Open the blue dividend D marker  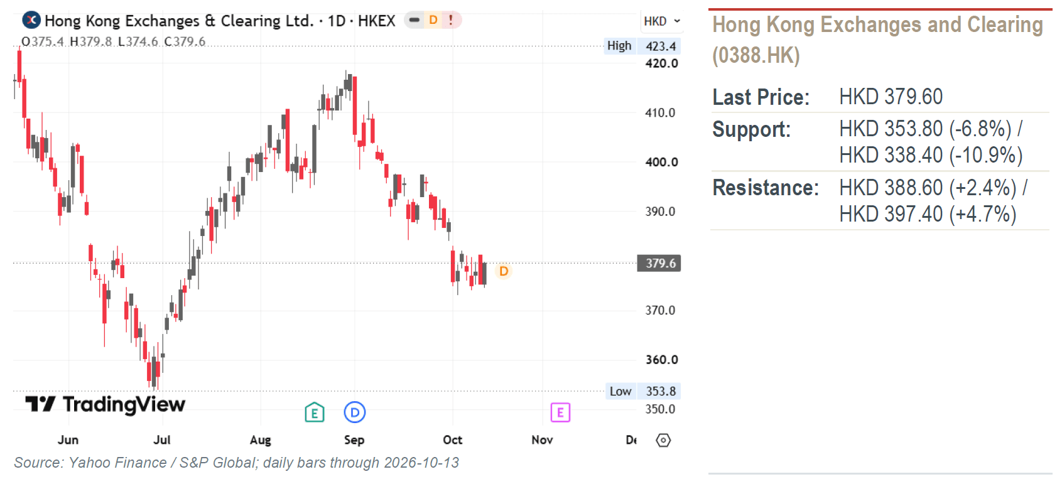pos(355,412)
